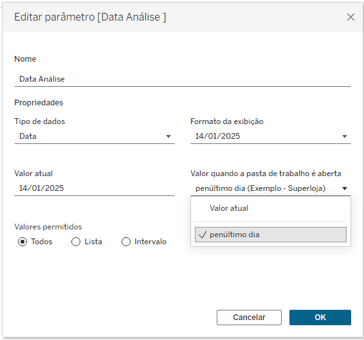
Task: Select penúltimo dia in the dropdown list
Action: [x=271, y=235]
